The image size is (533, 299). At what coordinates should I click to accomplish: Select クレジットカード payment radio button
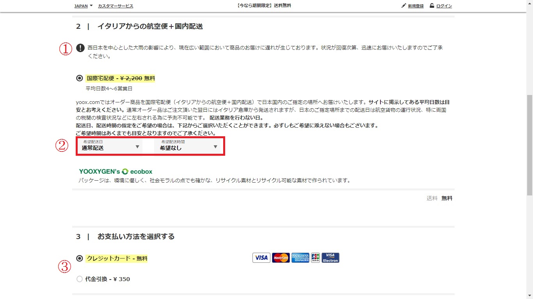pos(80,258)
